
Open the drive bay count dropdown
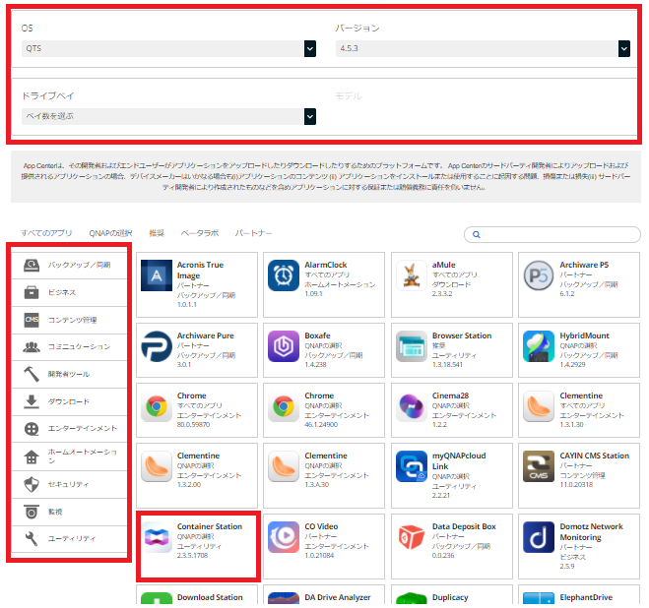168,116
